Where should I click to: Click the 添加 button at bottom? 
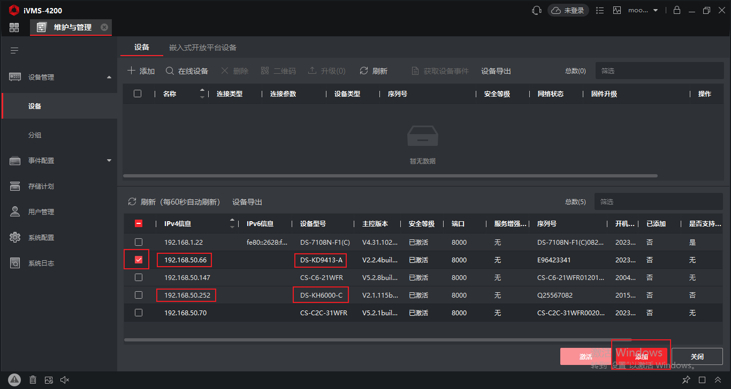[641, 356]
